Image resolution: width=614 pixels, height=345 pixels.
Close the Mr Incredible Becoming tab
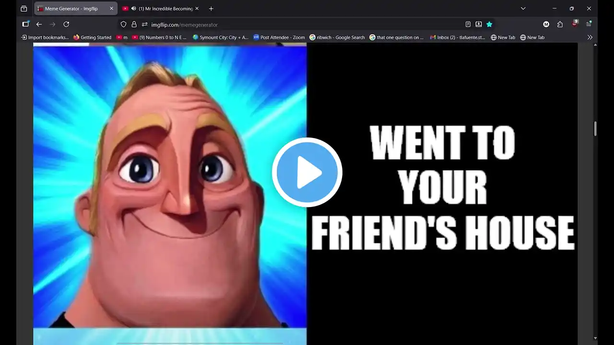coord(197,9)
